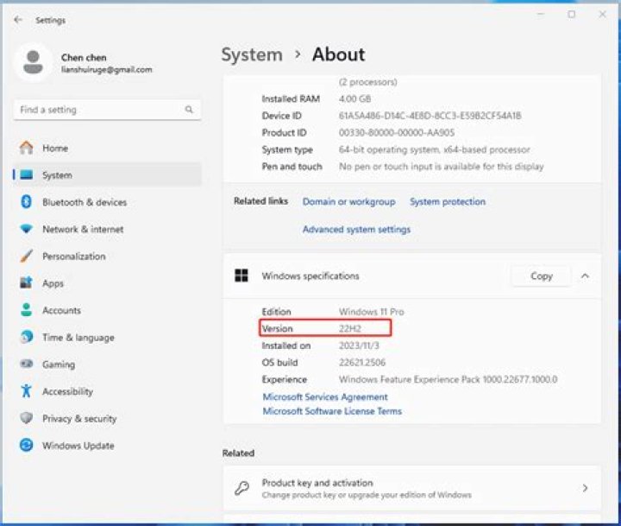Click the key icon for product activation
Image resolution: width=621 pixels, height=526 pixels.
(241, 488)
